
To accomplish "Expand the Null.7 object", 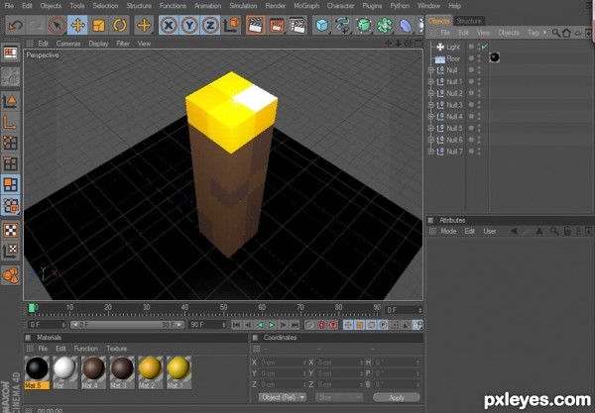I will 430,152.
